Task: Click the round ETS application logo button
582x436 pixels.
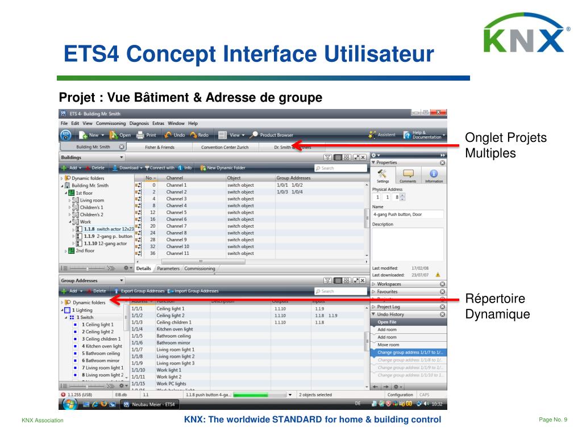Action: point(66,135)
